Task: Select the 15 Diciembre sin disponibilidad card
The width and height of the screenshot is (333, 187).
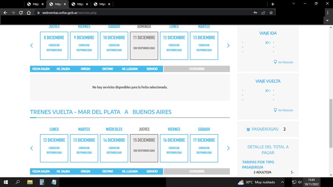Action: pyautogui.click(x=144, y=148)
